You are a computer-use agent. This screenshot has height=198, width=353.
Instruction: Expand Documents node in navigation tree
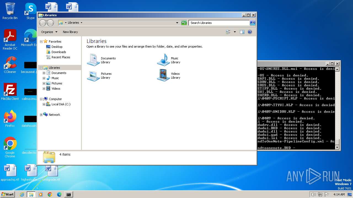click(x=44, y=73)
